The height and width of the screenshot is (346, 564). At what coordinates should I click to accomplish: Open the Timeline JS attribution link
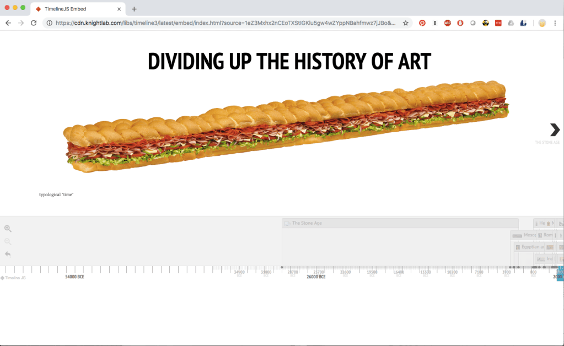pos(13,278)
